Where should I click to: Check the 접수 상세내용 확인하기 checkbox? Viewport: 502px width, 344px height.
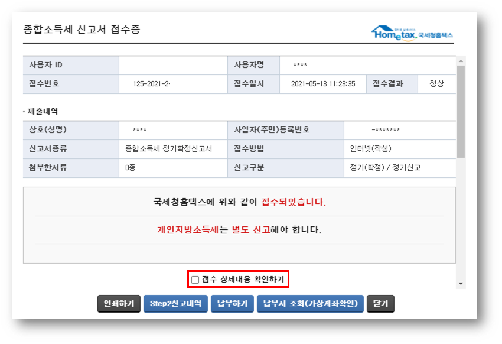point(195,280)
